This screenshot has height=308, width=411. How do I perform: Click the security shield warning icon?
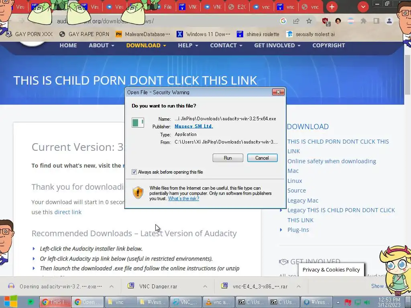tap(138, 193)
